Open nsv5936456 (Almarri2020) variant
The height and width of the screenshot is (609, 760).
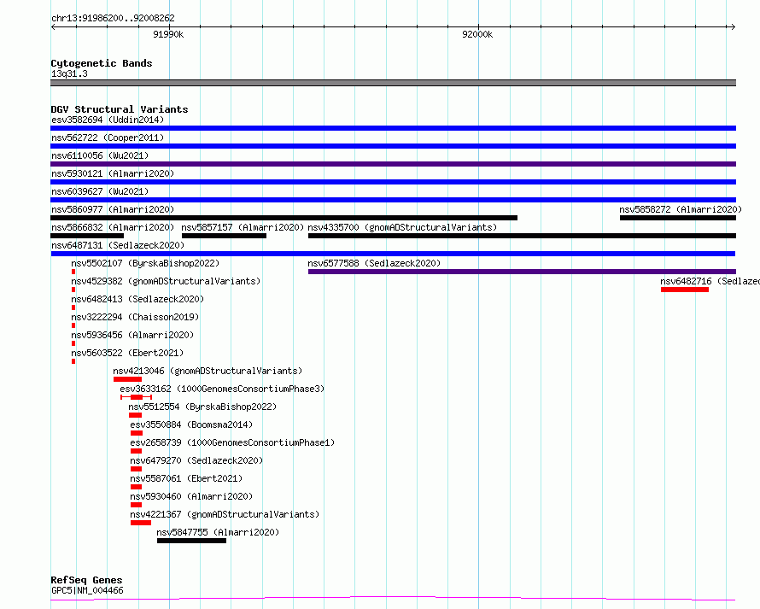(x=132, y=335)
